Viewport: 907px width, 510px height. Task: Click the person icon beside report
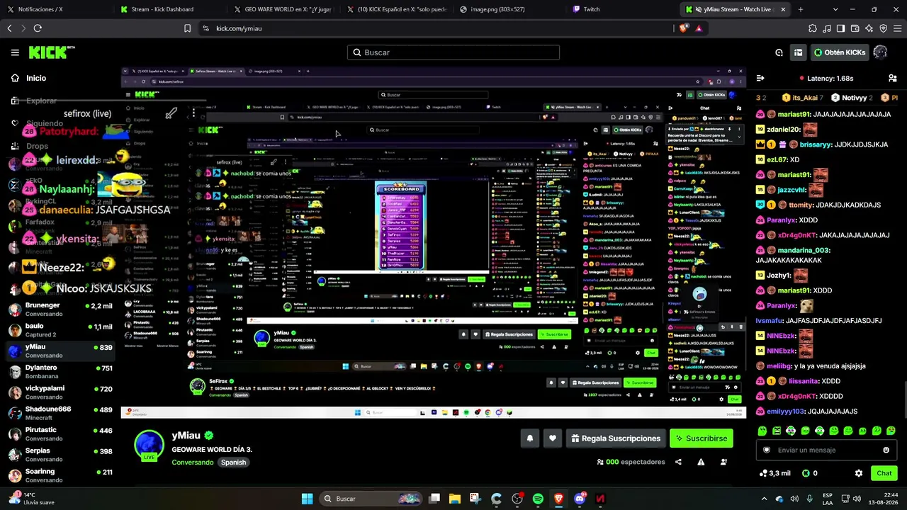click(723, 462)
